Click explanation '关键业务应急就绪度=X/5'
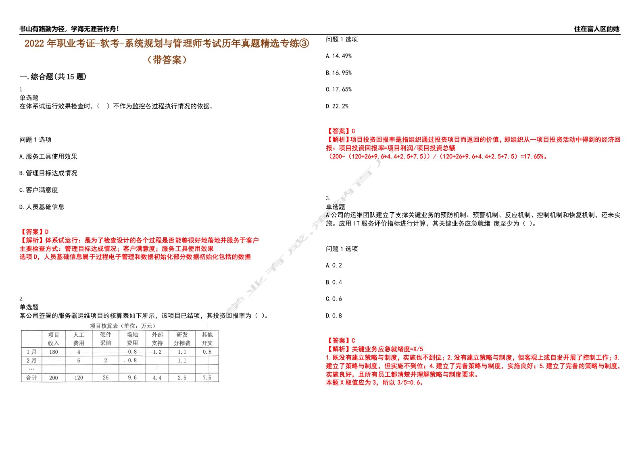This screenshot has width=640, height=452. coord(387,349)
